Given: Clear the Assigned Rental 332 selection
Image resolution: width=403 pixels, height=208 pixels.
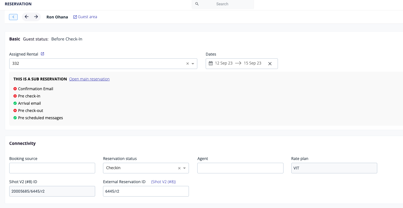Looking at the screenshot, I should tap(188, 64).
